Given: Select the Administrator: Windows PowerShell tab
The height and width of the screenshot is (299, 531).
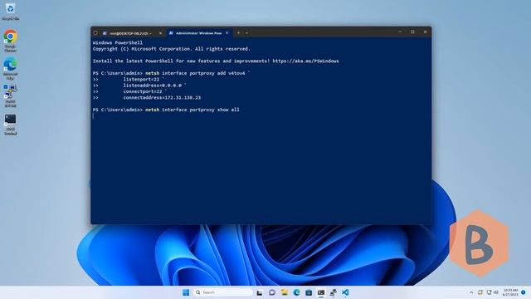Looking at the screenshot, I should (x=196, y=33).
